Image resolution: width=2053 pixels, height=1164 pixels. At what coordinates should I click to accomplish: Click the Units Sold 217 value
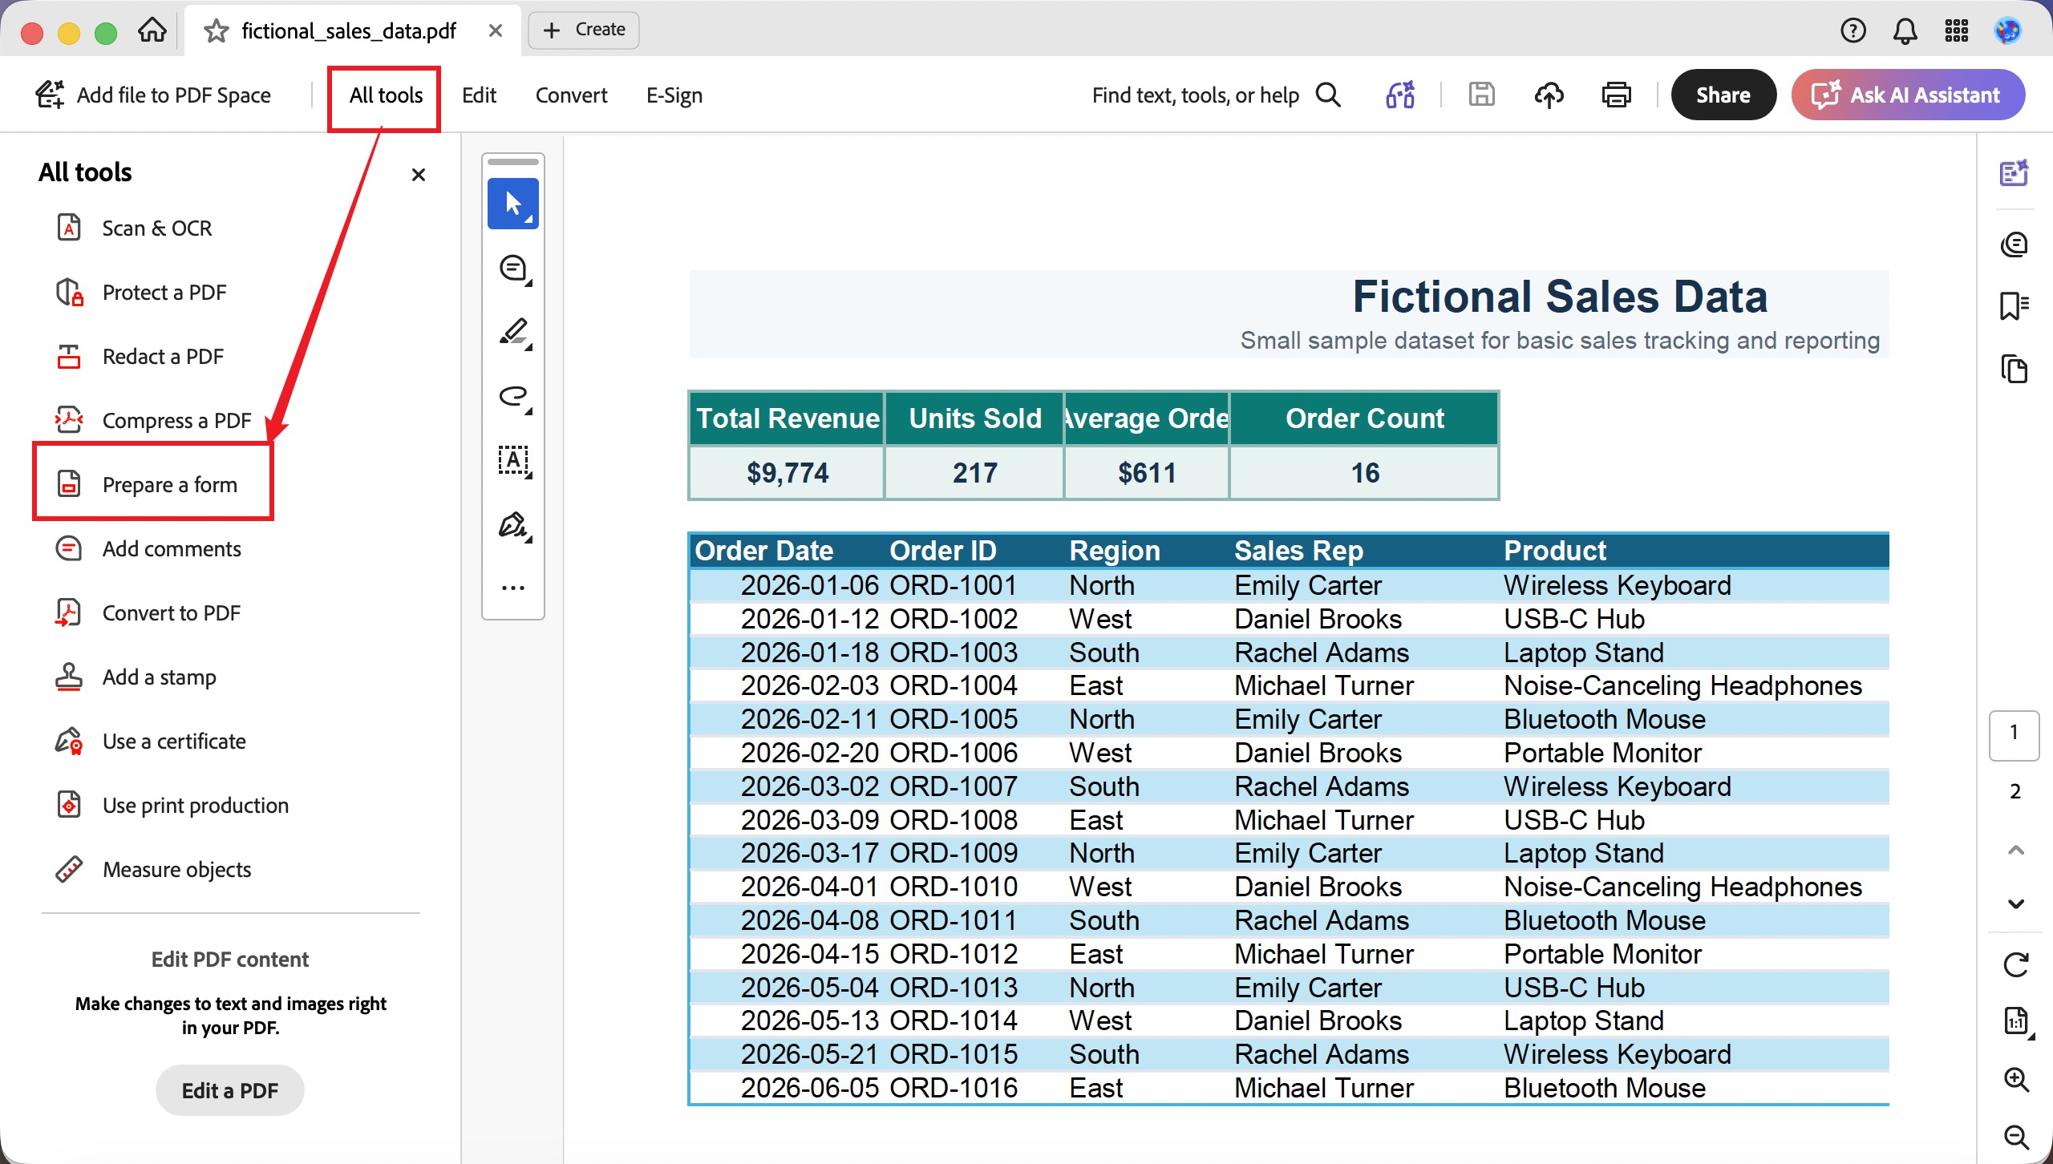[974, 472]
